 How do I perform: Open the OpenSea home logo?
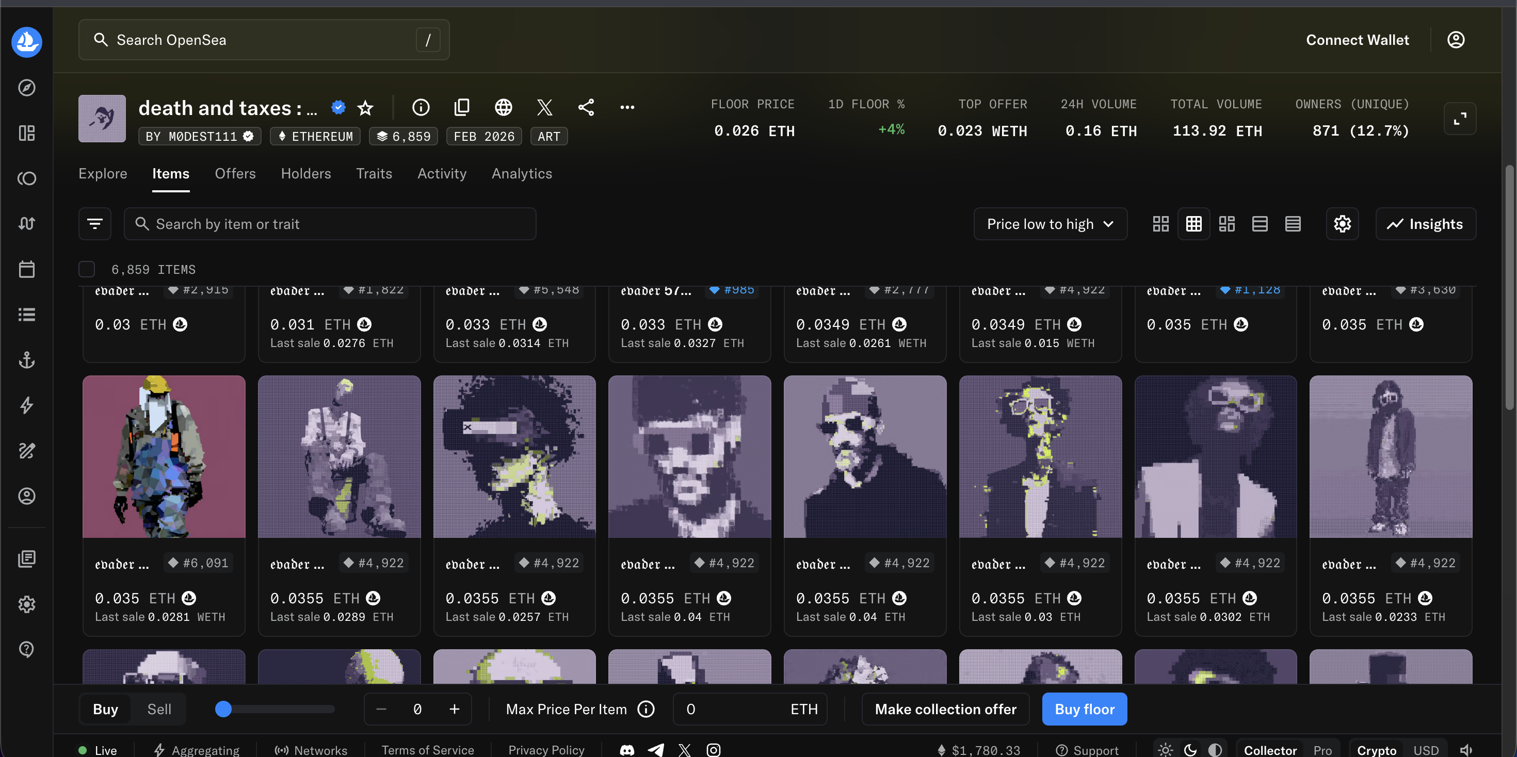(x=26, y=42)
